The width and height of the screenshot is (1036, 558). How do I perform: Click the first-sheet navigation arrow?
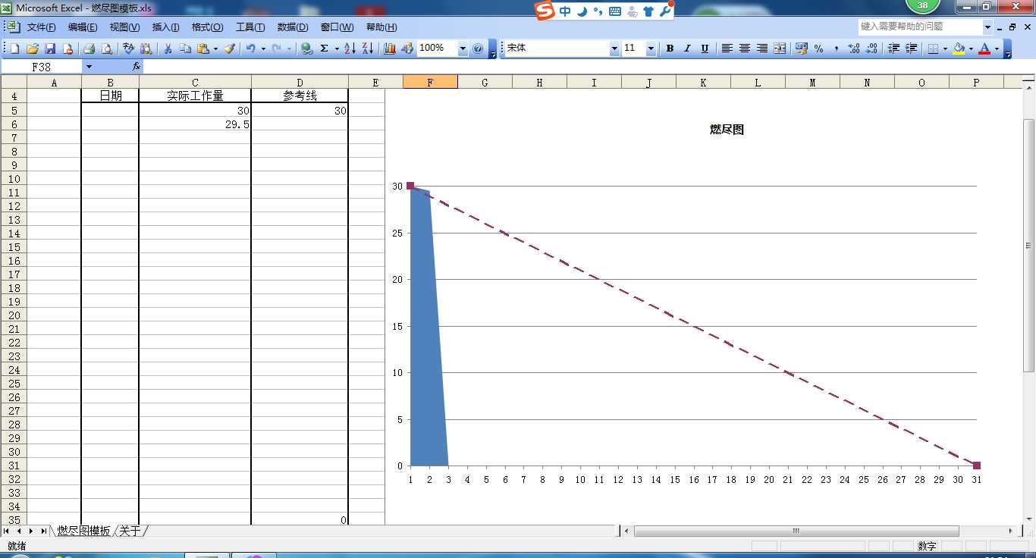[x=7, y=531]
